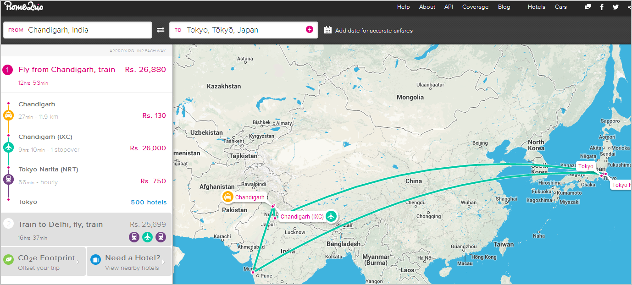Click the green plane icon in route 2
The image size is (632, 285).
pyautogui.click(x=147, y=237)
